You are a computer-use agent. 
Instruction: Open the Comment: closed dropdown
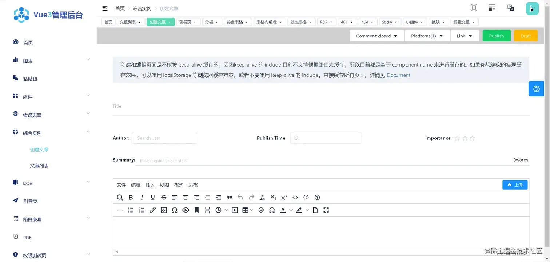[377, 36]
